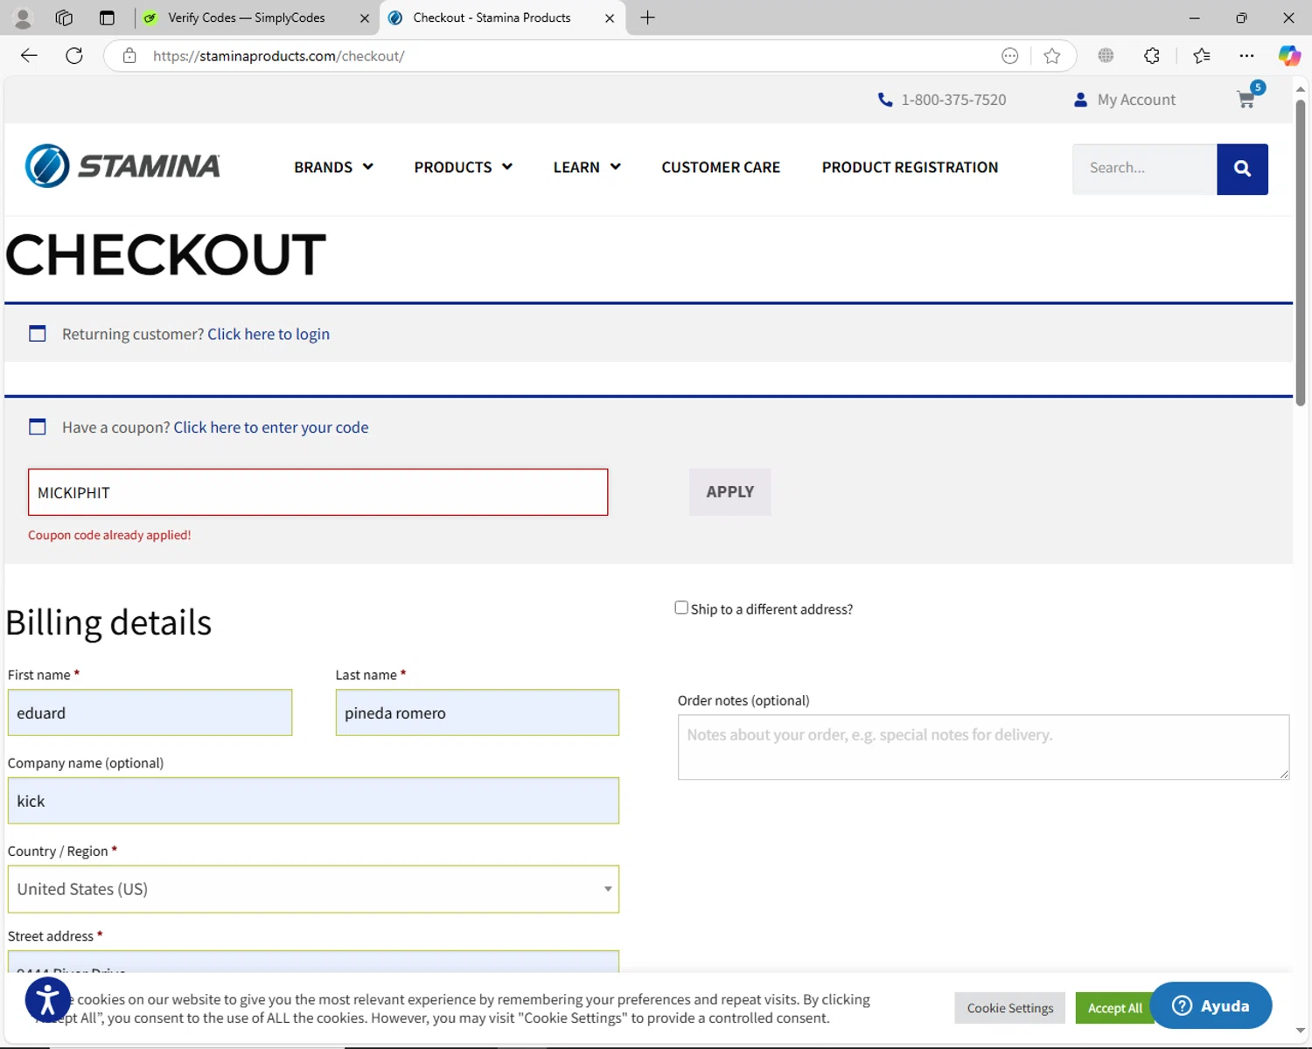
Task: Switch to Verify Codes — SimplyCodes tab
Action: coord(257,17)
